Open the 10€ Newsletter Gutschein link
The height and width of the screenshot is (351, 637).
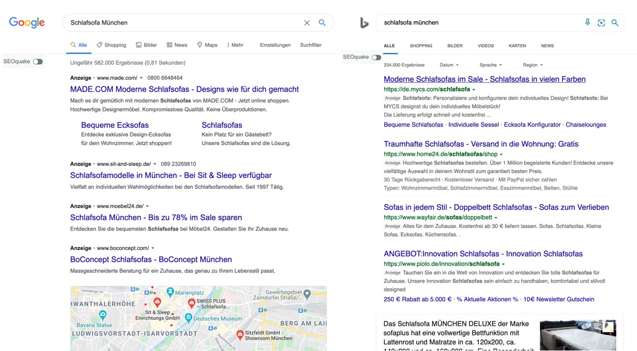point(559,299)
